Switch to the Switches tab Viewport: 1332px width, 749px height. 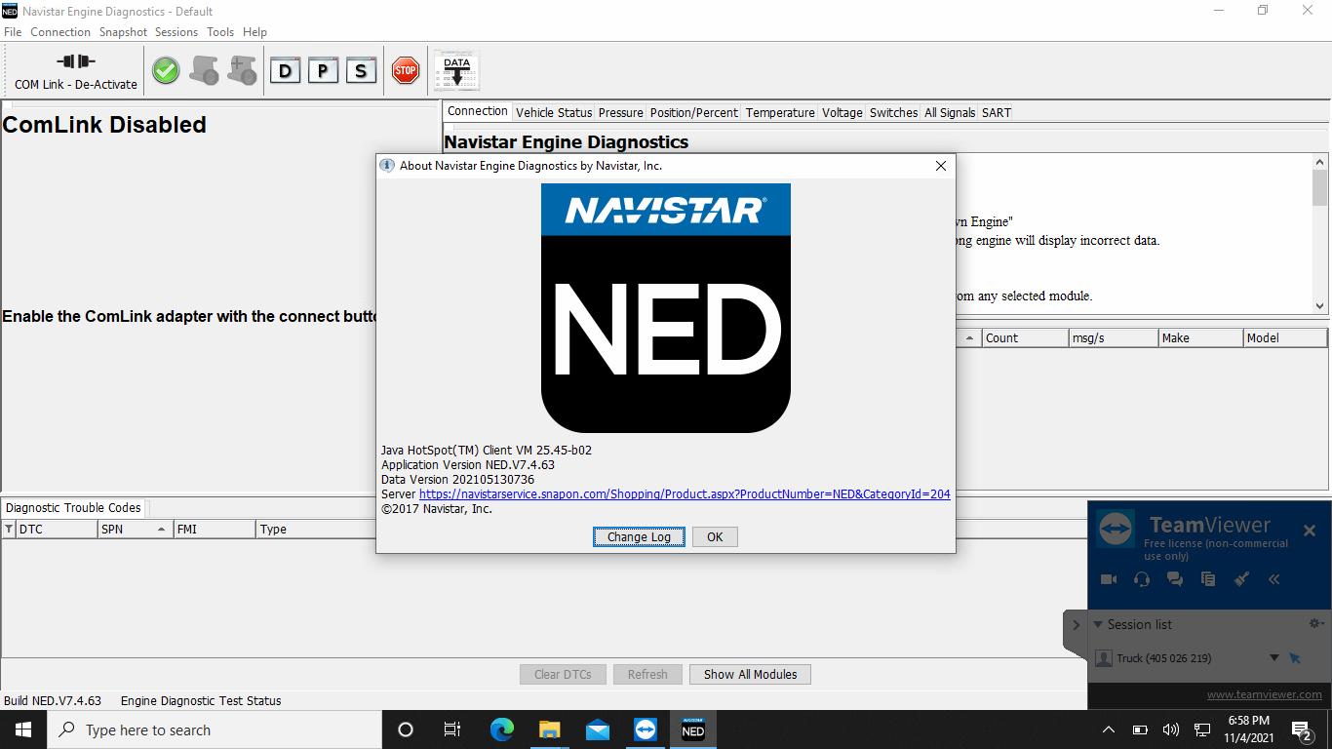[893, 112]
